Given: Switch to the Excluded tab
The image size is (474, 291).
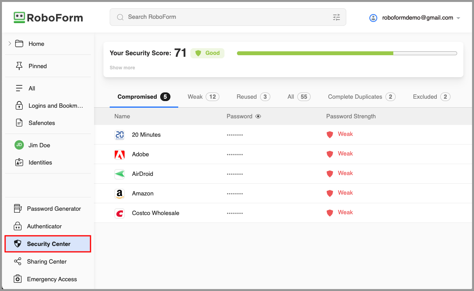Looking at the screenshot, I should [x=431, y=97].
